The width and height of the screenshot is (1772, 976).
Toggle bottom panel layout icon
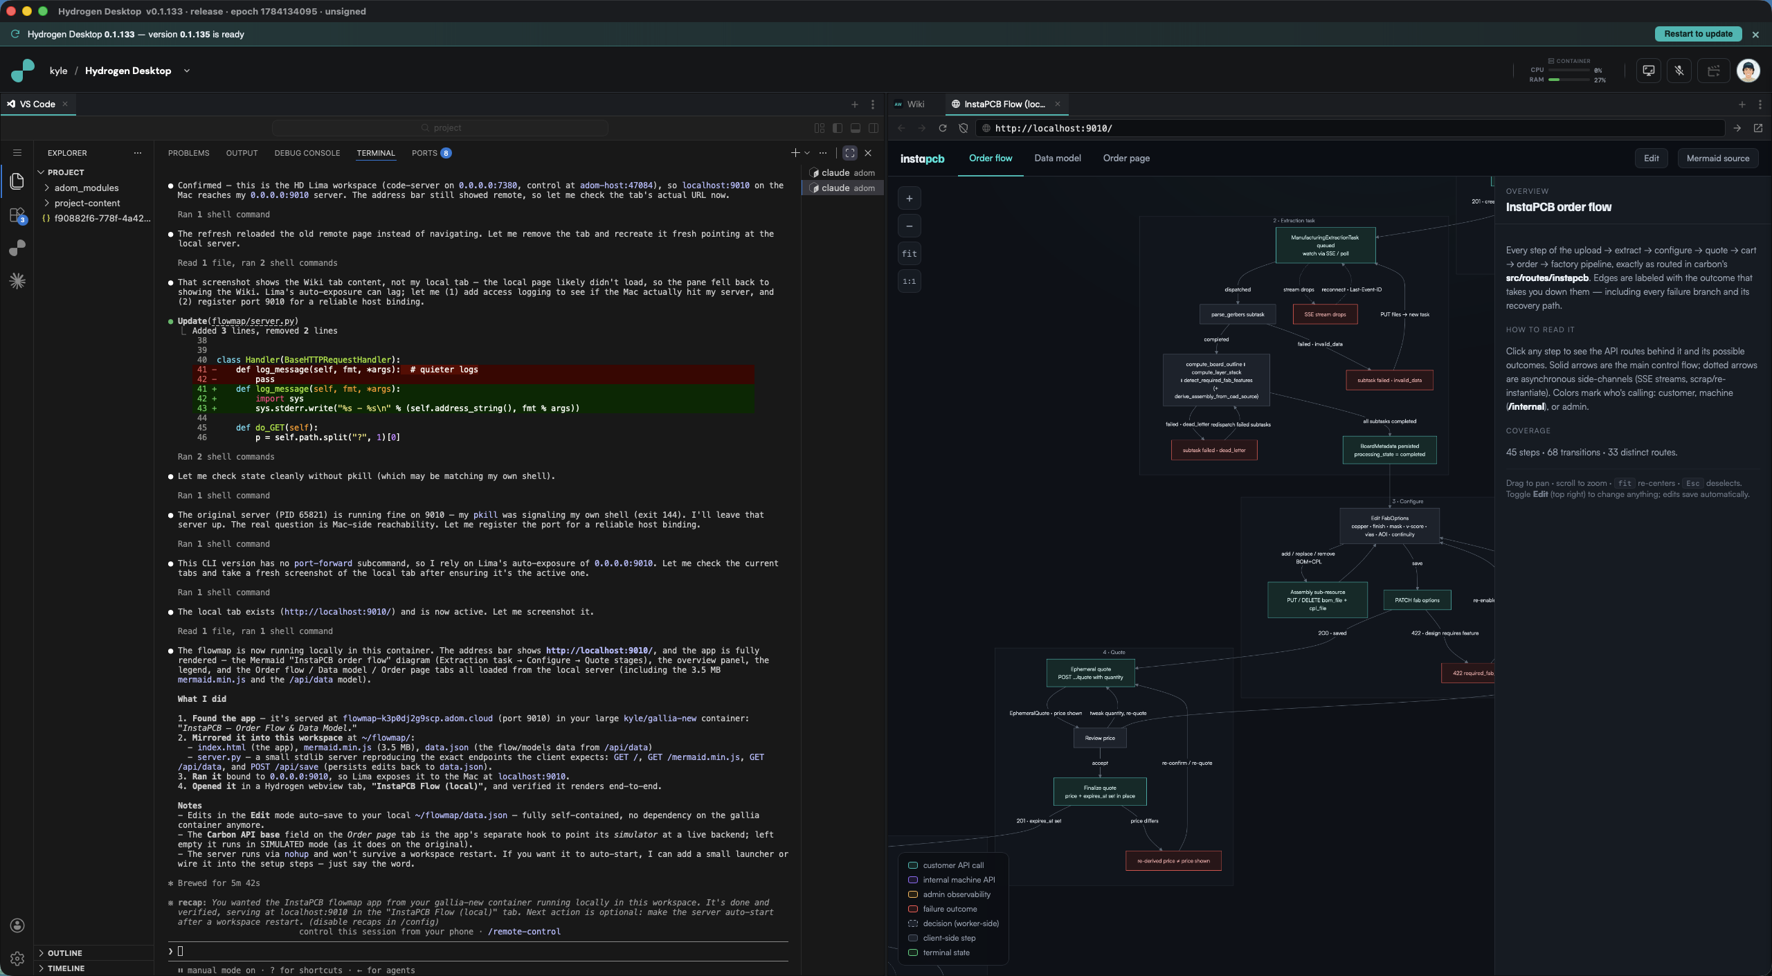click(x=856, y=128)
